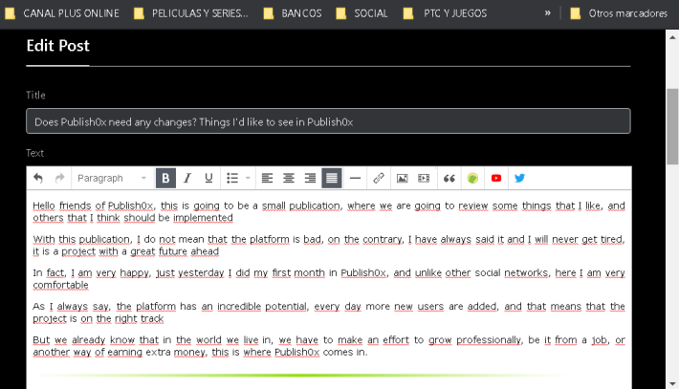Viewport: 679px width, 389px height.
Task: Toggle bold formatting button
Action: [x=165, y=178]
